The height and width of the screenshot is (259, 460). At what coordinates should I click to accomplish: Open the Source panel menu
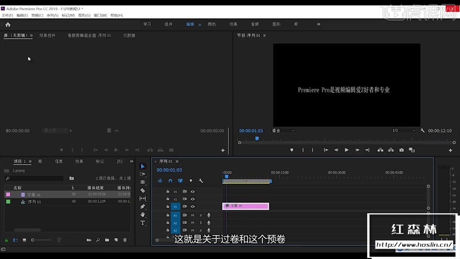[x=31, y=35]
